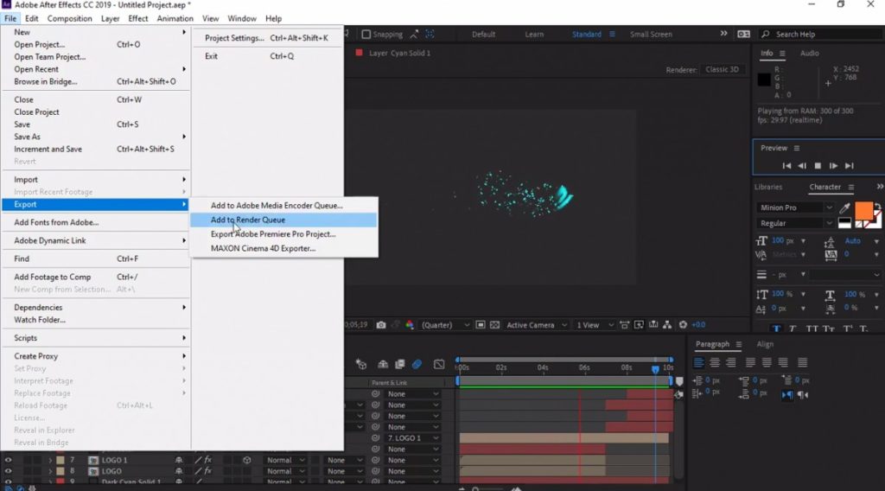Toggle the region of interest icon
Image resolution: width=885 pixels, height=491 pixels.
pos(481,325)
